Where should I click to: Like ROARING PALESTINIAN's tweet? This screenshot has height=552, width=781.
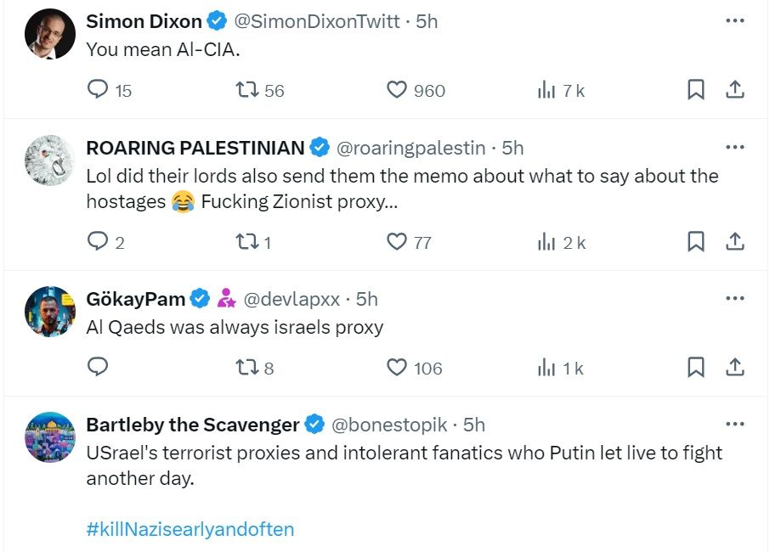[x=397, y=242]
